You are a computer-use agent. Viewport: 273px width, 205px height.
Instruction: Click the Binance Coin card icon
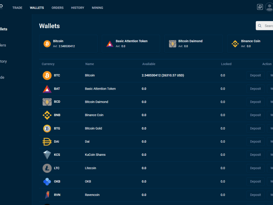(235, 43)
